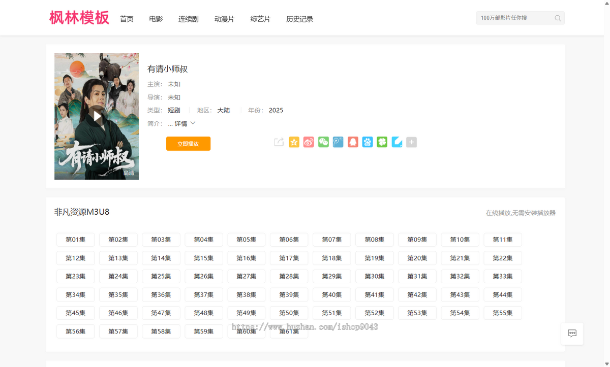Click the 枫林模板 site logo
610x367 pixels.
pyautogui.click(x=79, y=18)
